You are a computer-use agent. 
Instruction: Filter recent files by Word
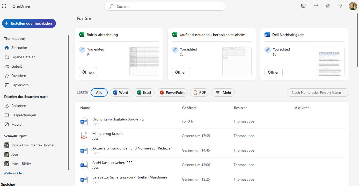[121, 92]
